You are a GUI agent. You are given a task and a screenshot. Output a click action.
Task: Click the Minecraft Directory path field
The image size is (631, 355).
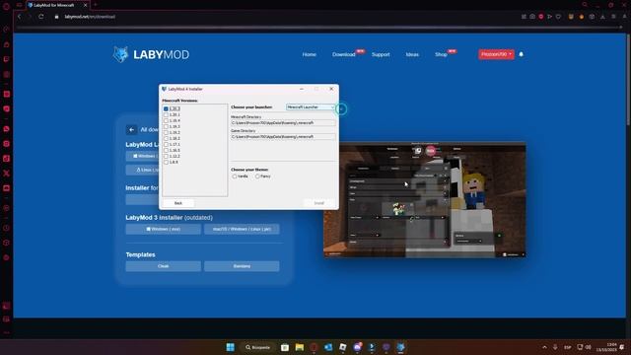pos(283,122)
